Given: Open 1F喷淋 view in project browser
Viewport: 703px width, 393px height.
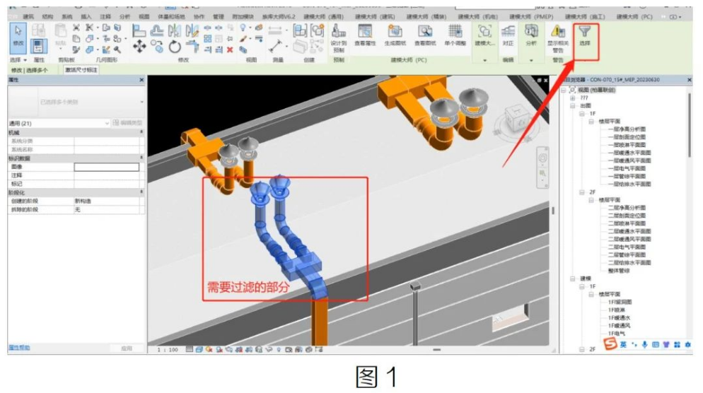Looking at the screenshot, I should 616,310.
